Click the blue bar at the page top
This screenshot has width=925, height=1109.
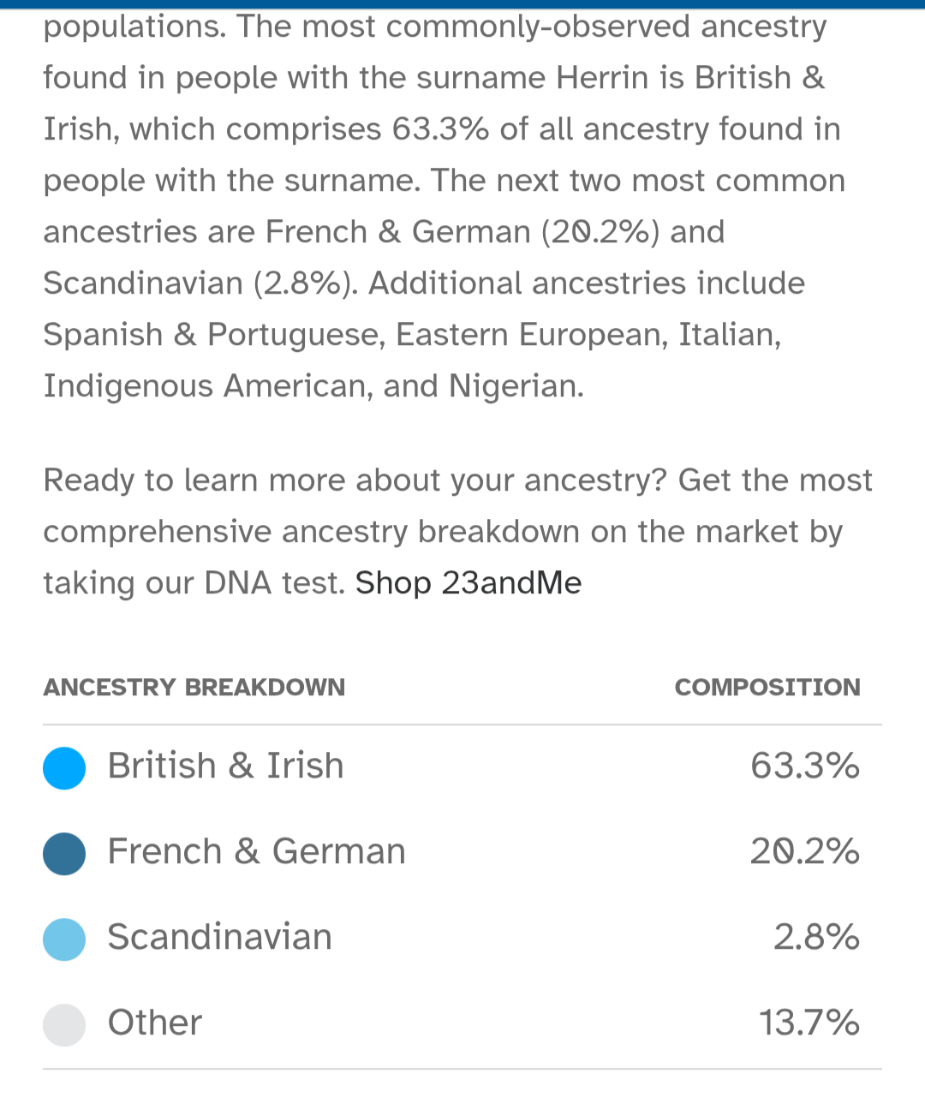coord(462,4)
